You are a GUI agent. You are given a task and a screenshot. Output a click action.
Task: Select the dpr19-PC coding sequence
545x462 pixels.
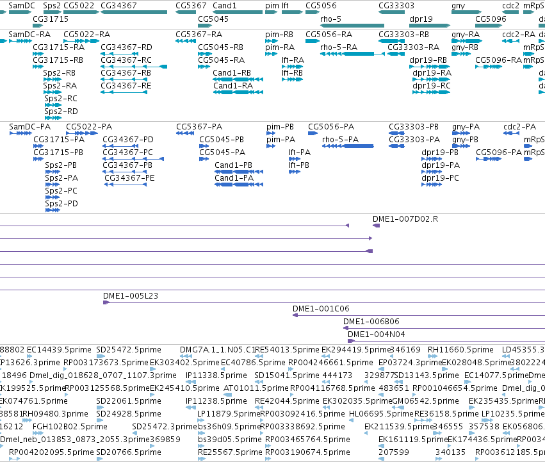[x=432, y=185]
